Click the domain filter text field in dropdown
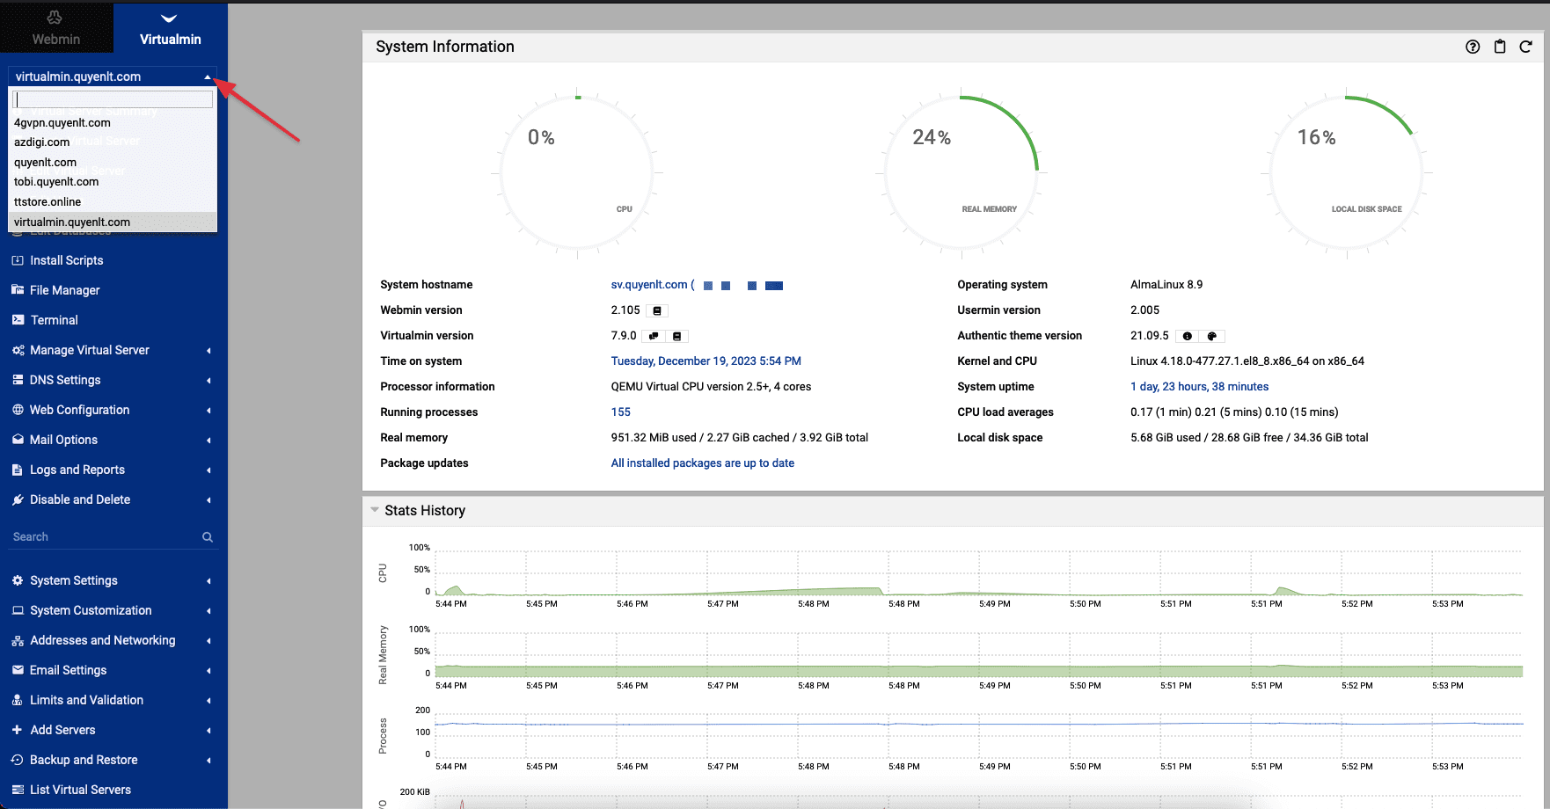This screenshot has height=809, width=1550. point(113,100)
